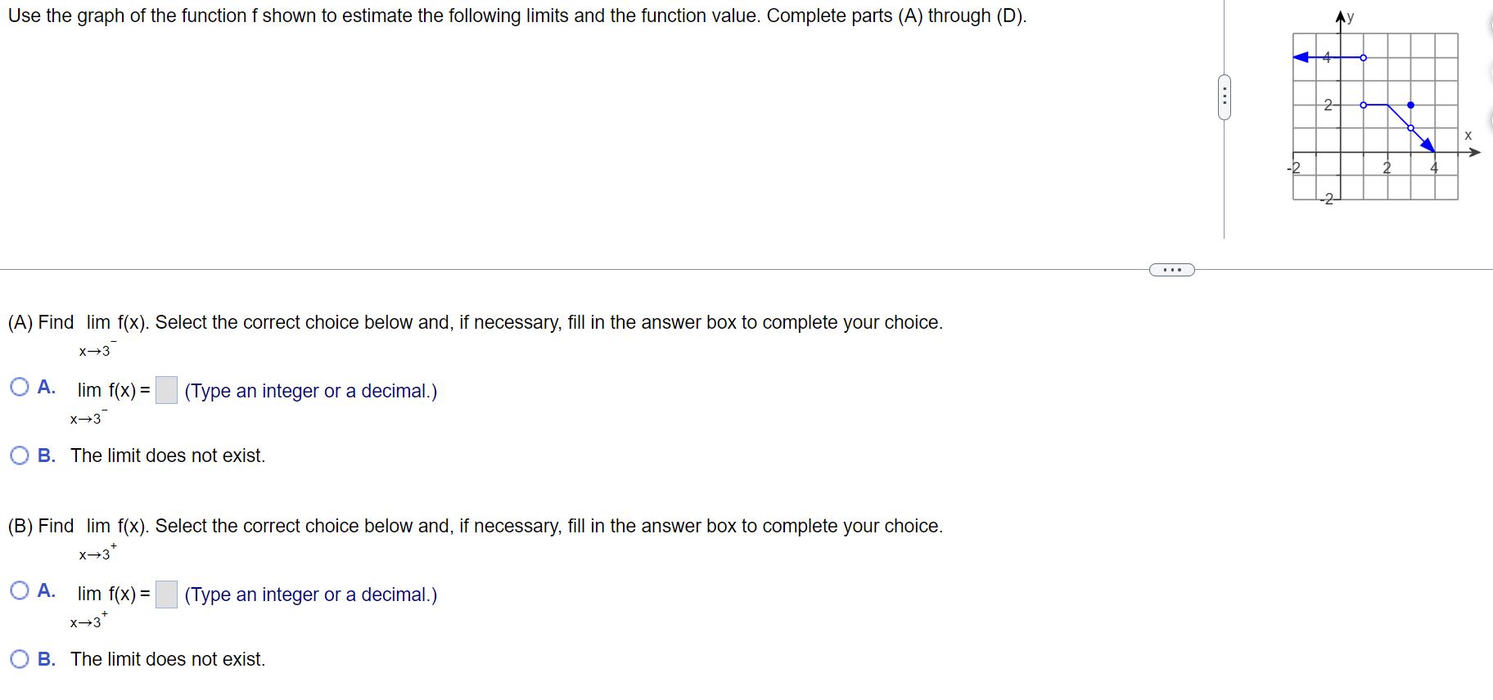Click the x-axis label of the graph

1469,134
